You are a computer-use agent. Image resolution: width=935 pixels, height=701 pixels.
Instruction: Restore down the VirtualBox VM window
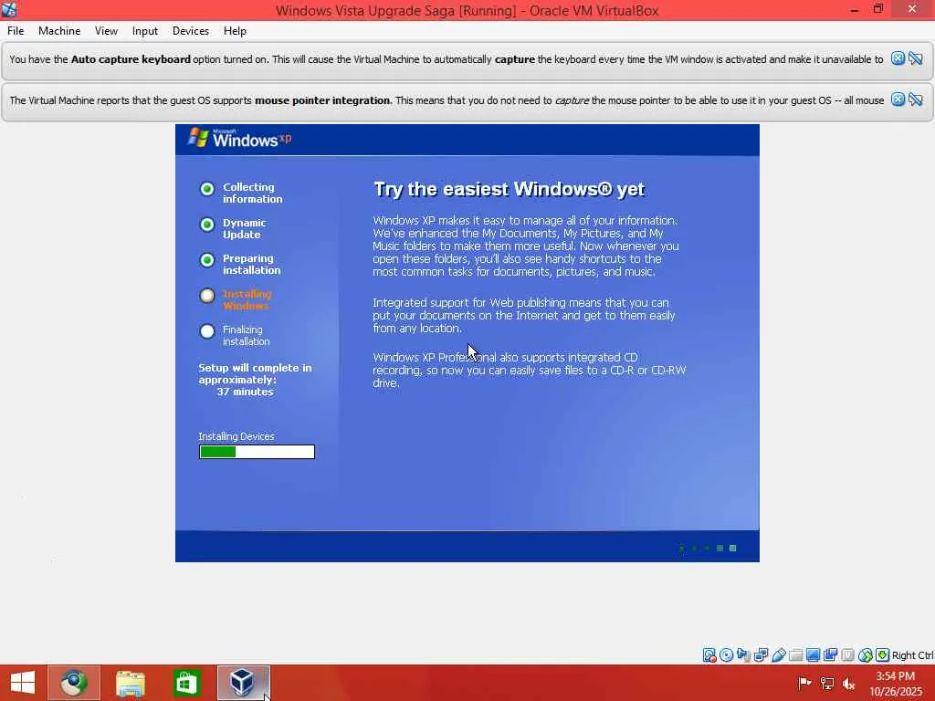coord(878,9)
